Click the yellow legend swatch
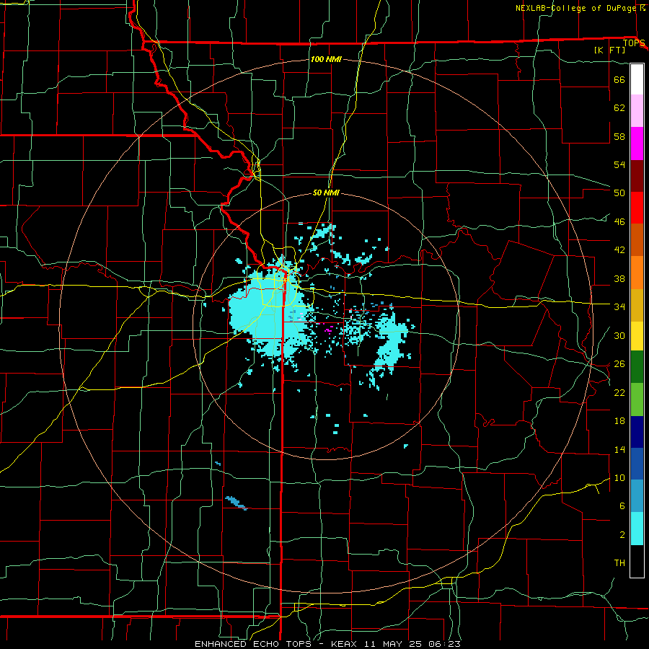 point(637,335)
